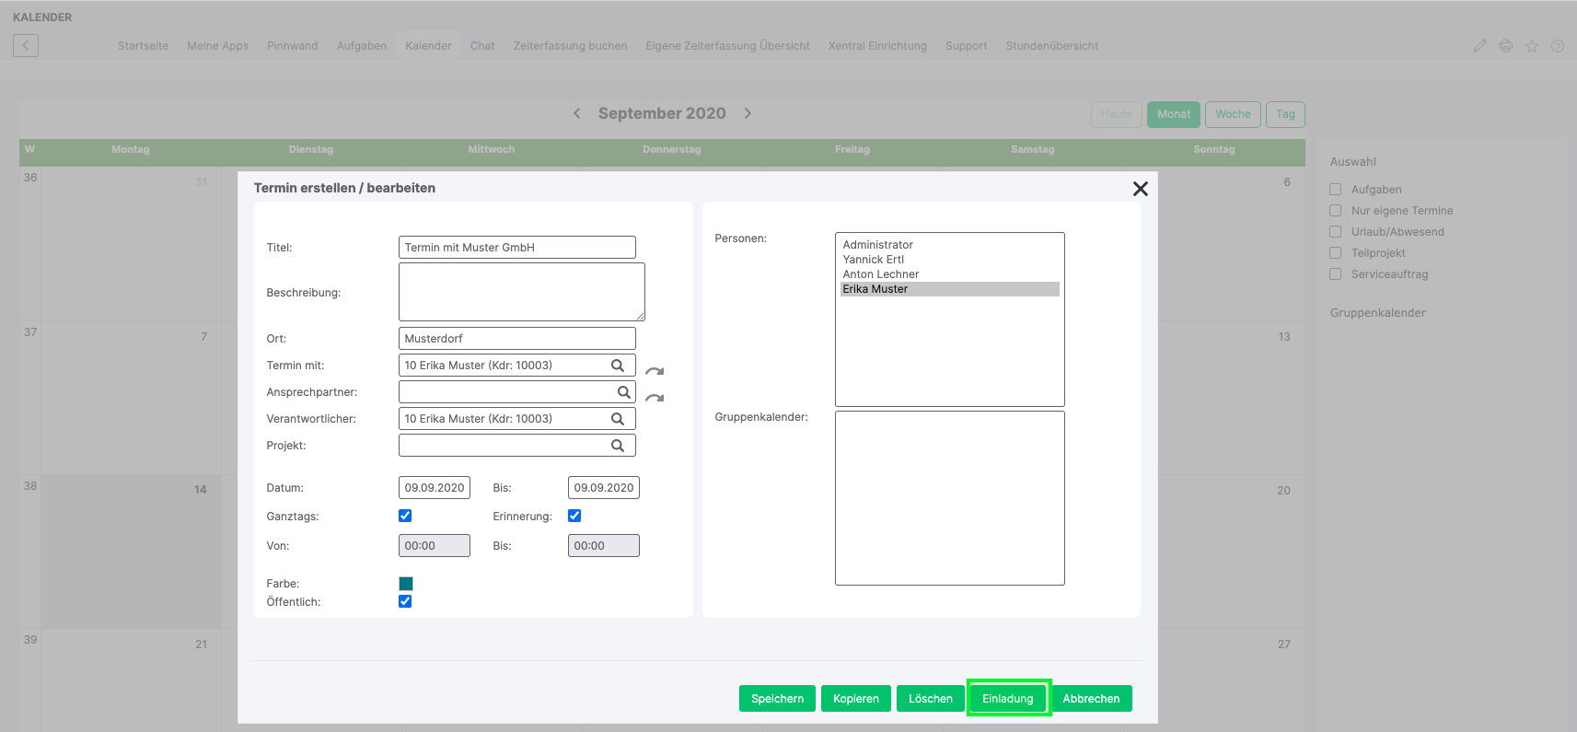Viewport: 1577px width, 732px height.
Task: Go to next month after September 2020
Action: pyautogui.click(x=748, y=113)
